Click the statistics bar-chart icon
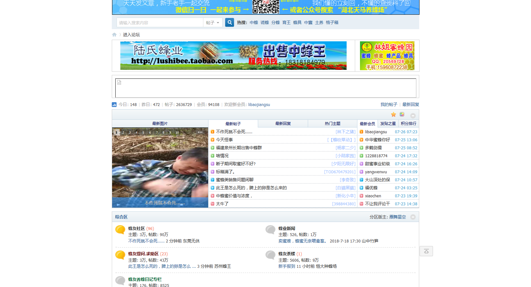Viewport: 531px width, 287px height. point(114,104)
